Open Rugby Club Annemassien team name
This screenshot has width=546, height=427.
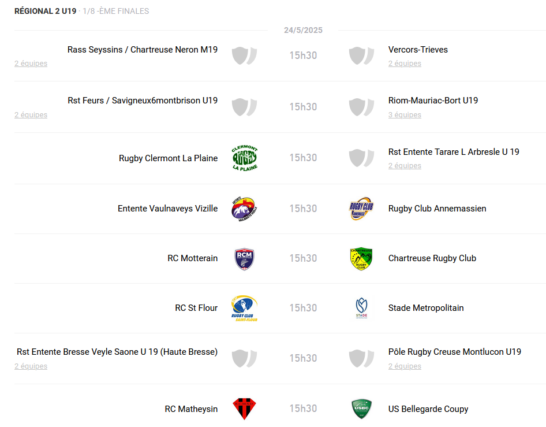[x=437, y=209]
